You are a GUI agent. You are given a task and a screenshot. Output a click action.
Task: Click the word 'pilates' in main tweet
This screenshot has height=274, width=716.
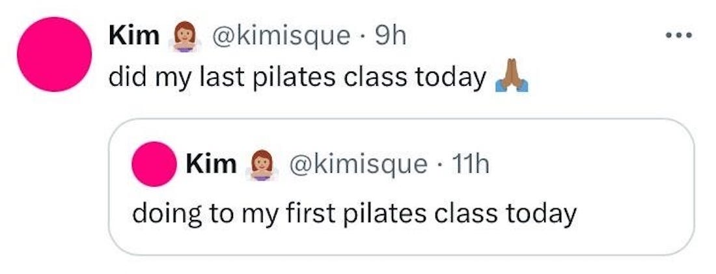click(292, 77)
